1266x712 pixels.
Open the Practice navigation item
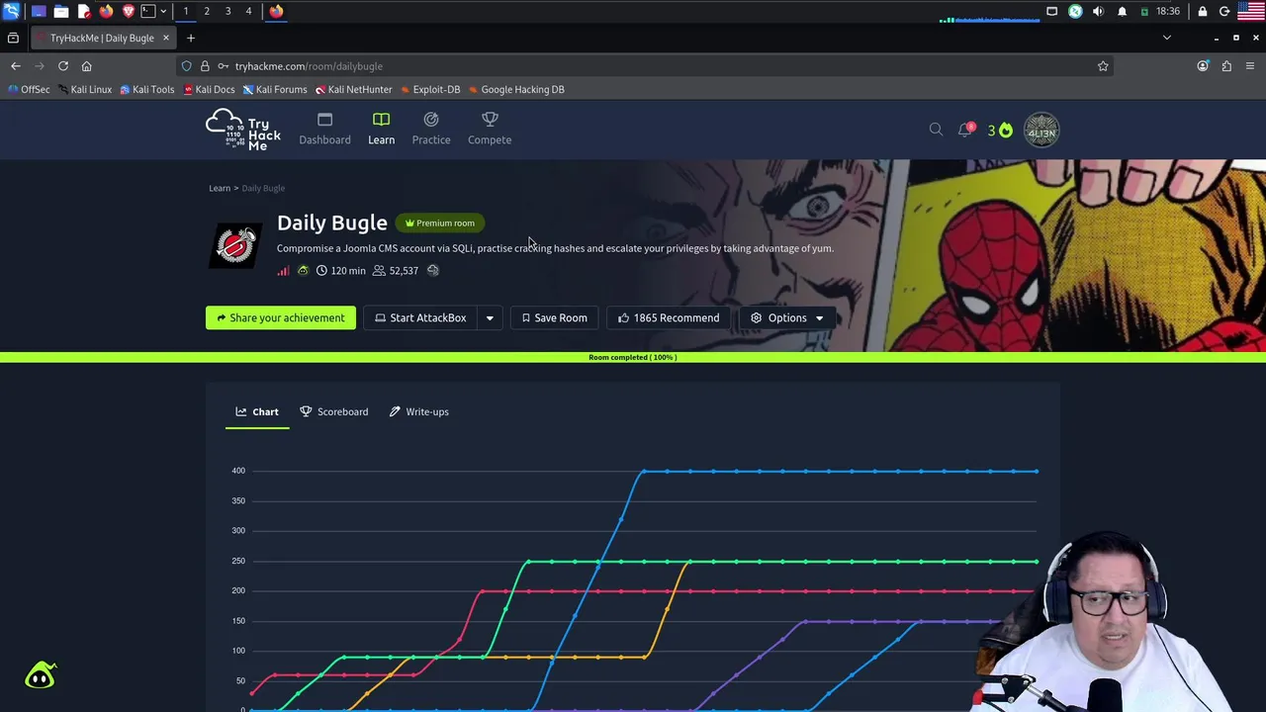431,130
